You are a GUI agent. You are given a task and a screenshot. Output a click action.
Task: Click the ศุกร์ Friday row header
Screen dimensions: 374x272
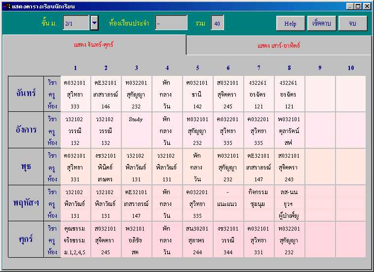(x=26, y=239)
